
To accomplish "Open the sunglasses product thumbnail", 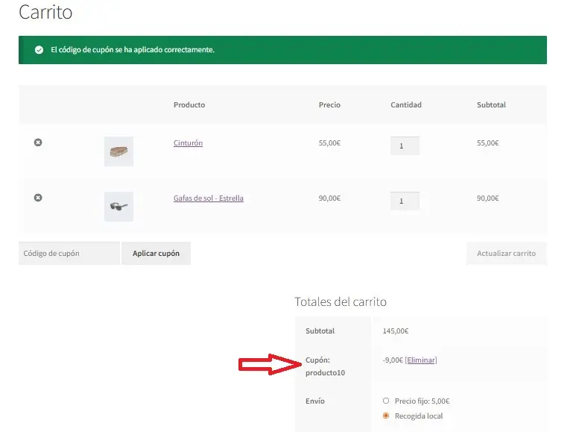I will point(118,207).
